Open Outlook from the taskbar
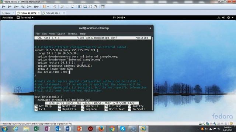 (x=58, y=129)
